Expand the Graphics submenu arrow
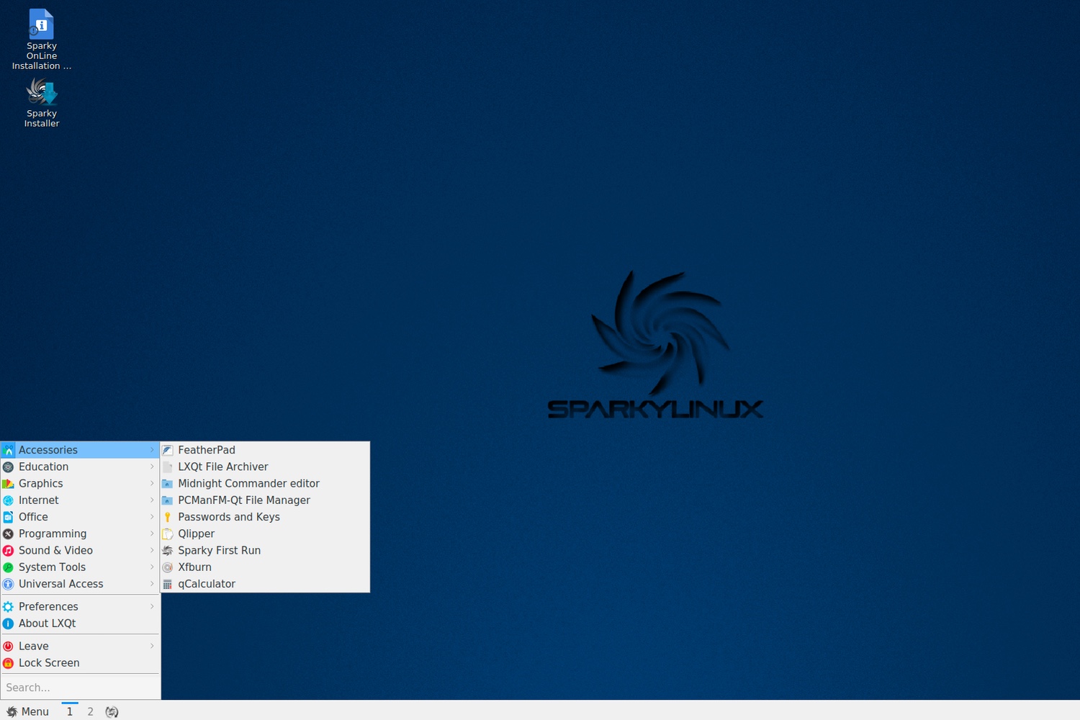Viewport: 1080px width, 720px height. pyautogui.click(x=152, y=483)
